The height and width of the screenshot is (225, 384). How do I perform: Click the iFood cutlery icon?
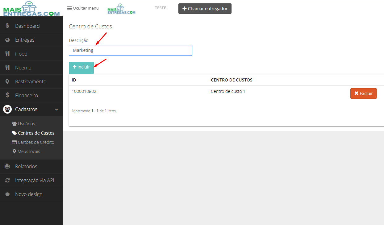click(7, 54)
